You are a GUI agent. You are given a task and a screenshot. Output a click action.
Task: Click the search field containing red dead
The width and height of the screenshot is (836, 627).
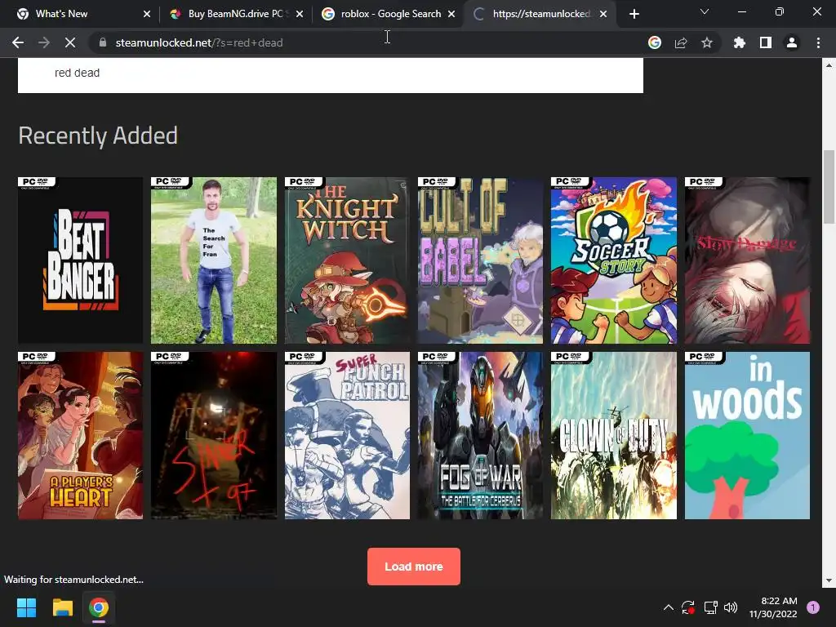coord(330,74)
